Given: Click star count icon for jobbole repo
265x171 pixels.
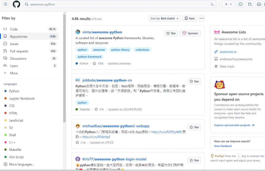Looking at the screenshot, I should click(96, 109).
